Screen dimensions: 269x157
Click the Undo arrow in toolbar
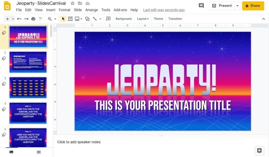pyautogui.click(x=19, y=19)
